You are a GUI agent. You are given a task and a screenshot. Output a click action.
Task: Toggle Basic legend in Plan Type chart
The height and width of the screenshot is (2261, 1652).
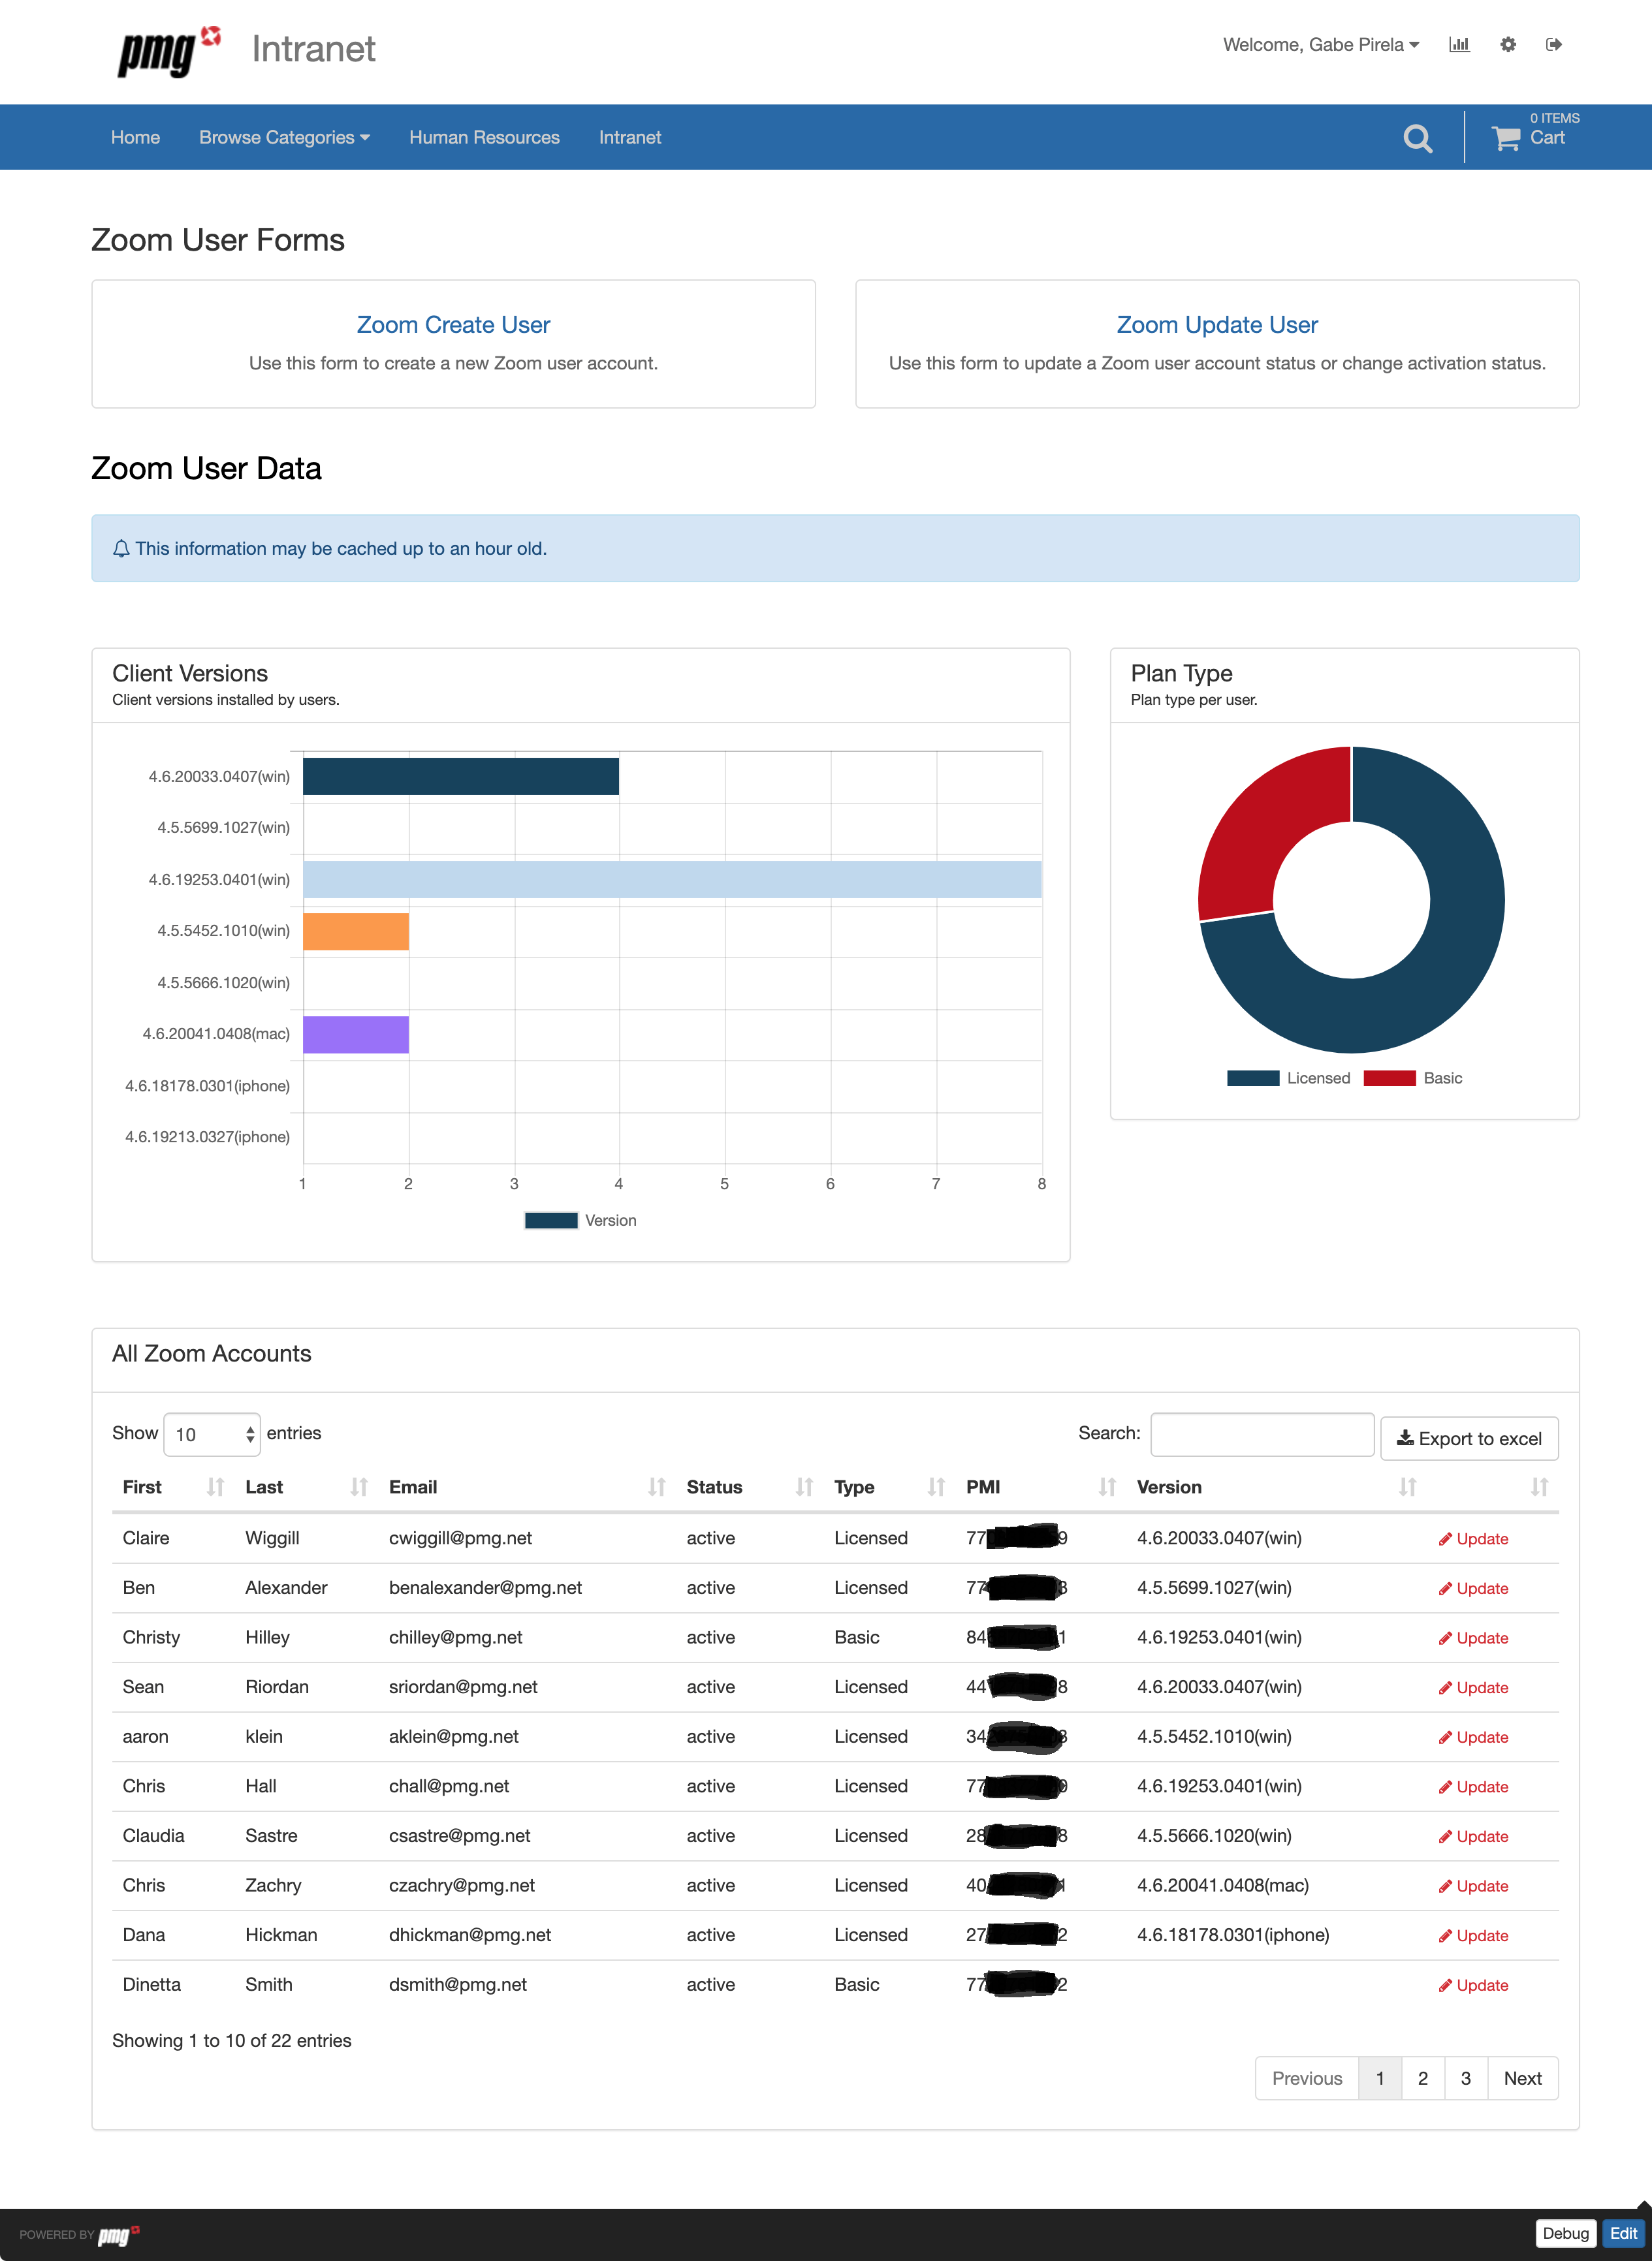pos(1412,1078)
